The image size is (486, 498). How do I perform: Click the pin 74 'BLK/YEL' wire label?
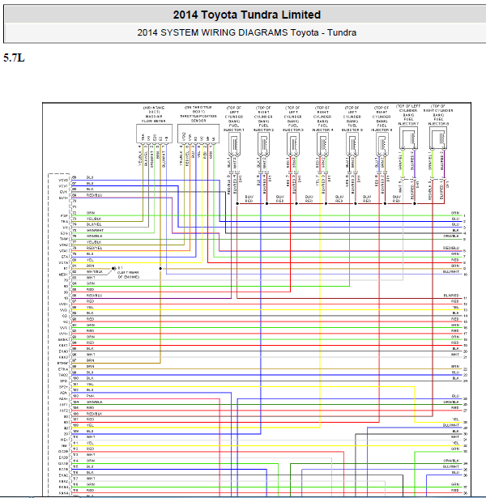tap(94, 224)
